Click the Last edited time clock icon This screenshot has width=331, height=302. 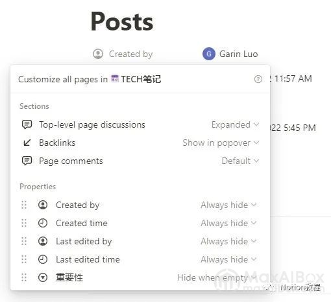[x=43, y=259]
